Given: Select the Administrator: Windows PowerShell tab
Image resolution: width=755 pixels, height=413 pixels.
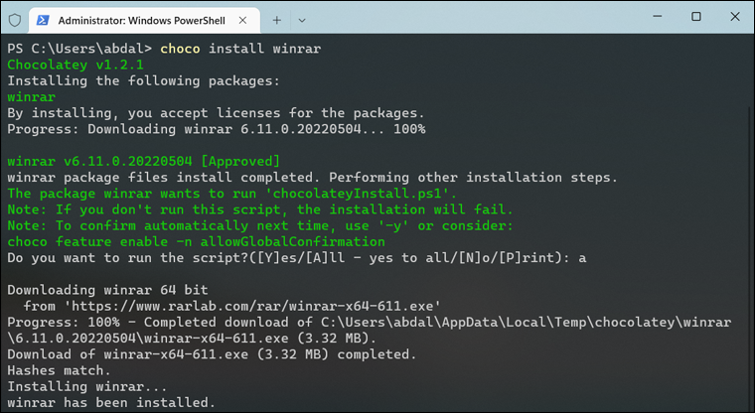Looking at the screenshot, I should (x=139, y=19).
